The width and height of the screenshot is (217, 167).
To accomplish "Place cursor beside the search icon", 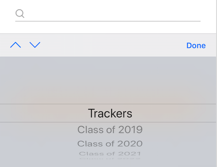I will point(113,14).
